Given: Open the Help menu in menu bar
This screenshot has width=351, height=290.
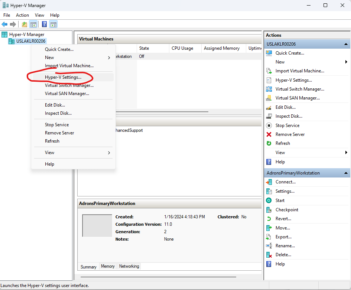Looking at the screenshot, I should pyautogui.click(x=55, y=15).
